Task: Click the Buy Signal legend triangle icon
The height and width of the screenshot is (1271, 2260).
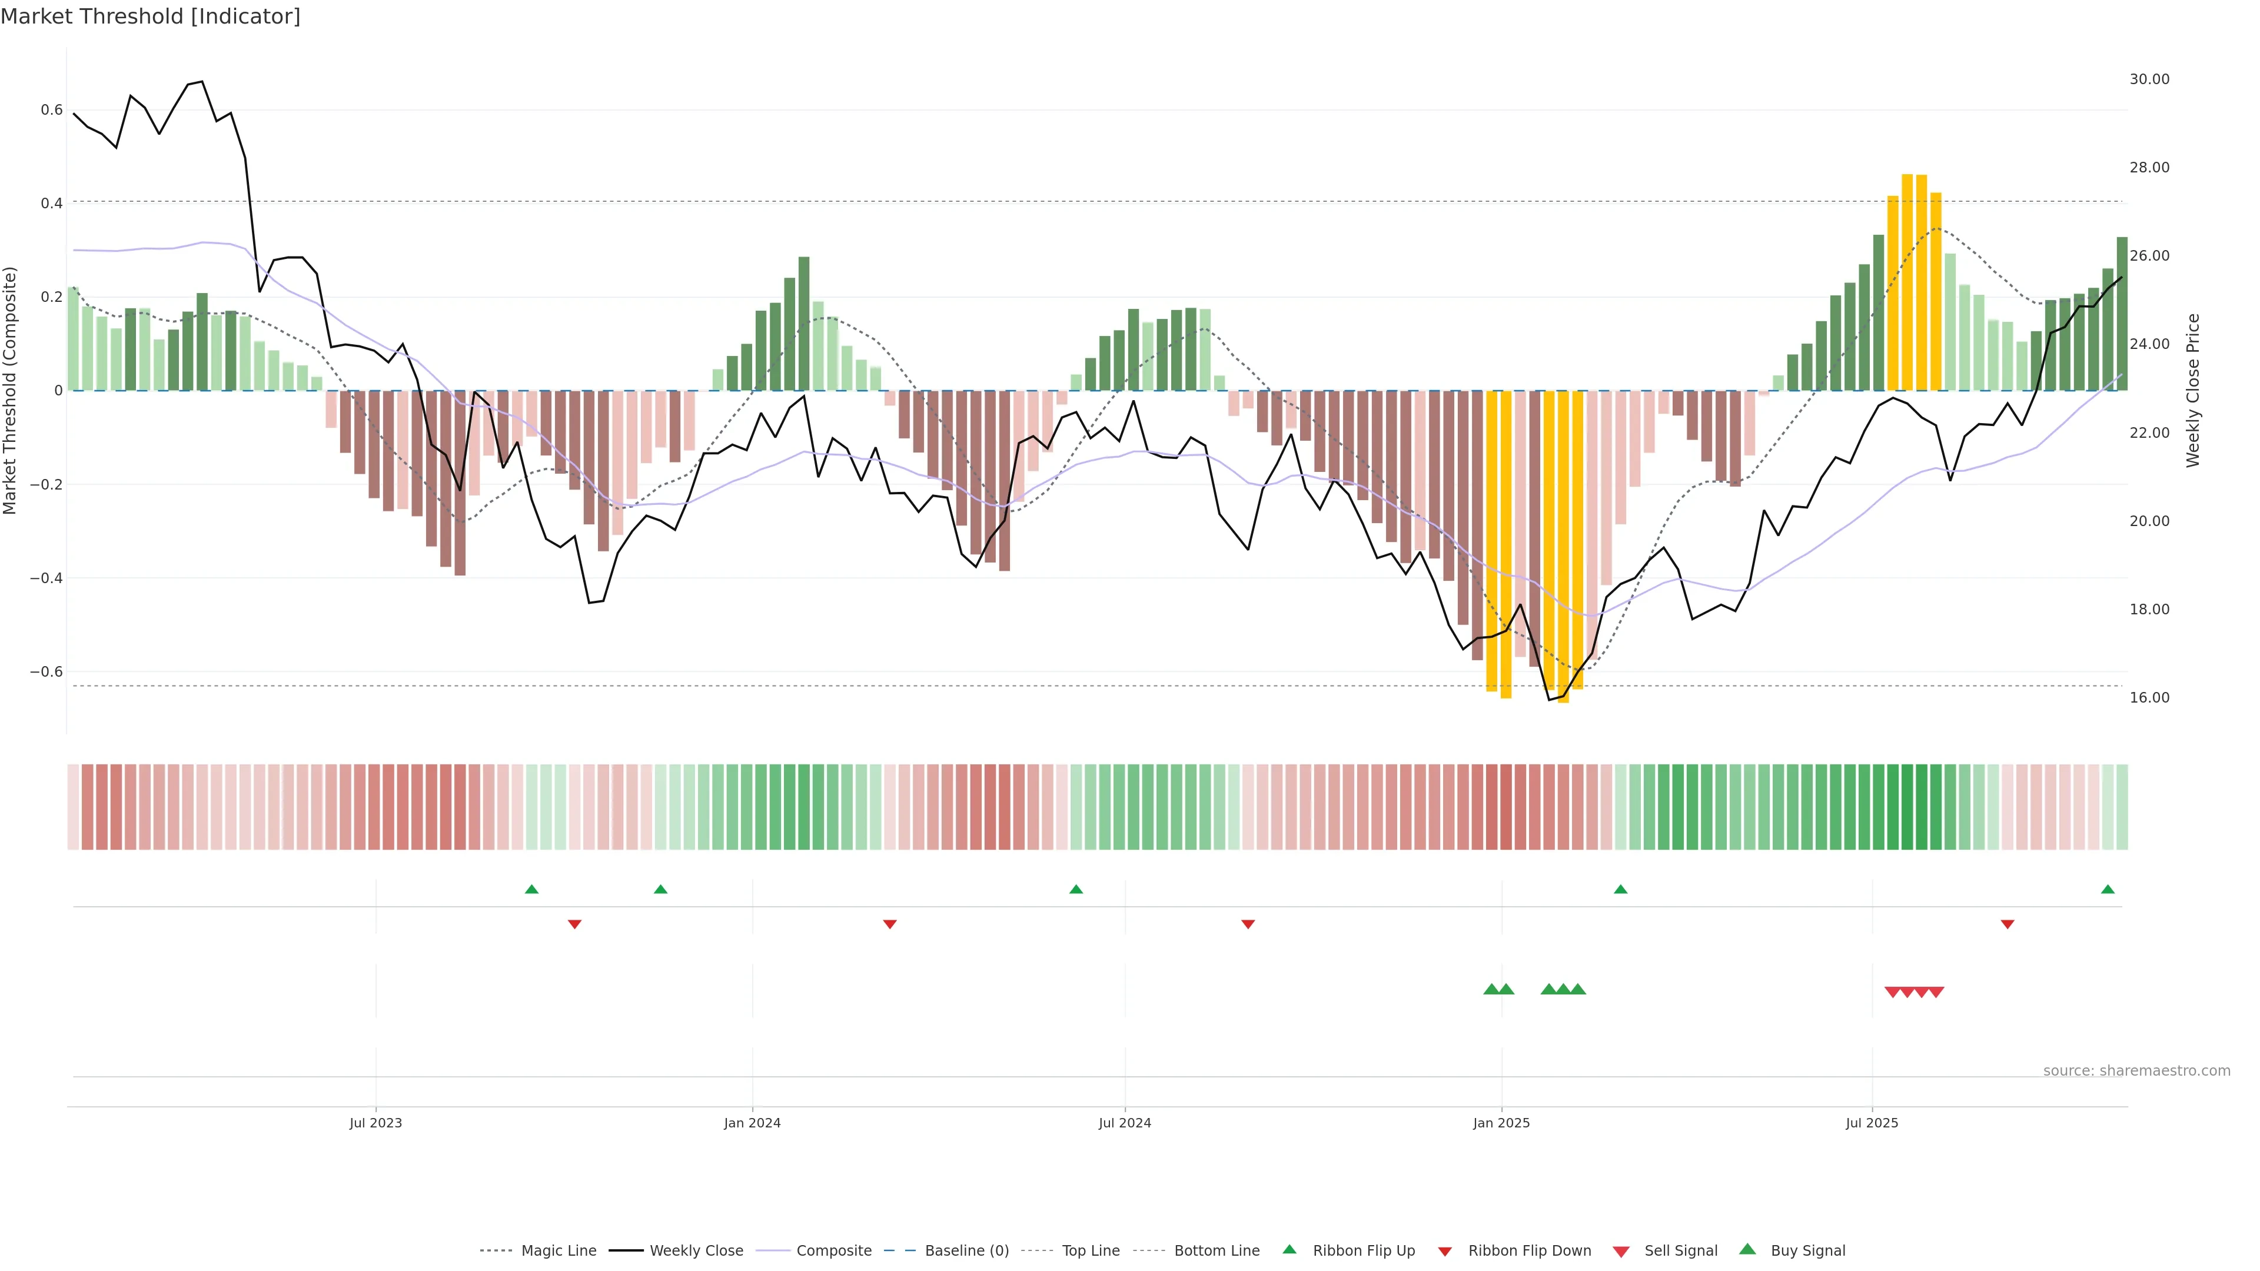Action: (x=1747, y=1249)
